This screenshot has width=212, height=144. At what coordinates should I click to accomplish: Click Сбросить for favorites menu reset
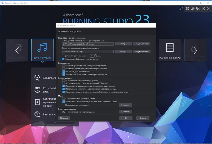tap(125, 105)
